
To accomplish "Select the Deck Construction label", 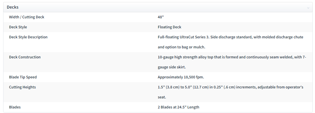I will pos(25,57).
